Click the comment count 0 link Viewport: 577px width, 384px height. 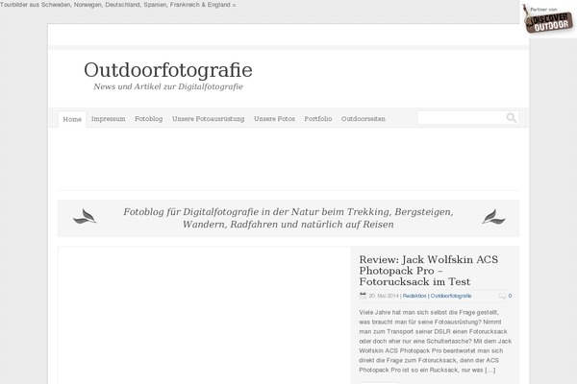(510, 296)
